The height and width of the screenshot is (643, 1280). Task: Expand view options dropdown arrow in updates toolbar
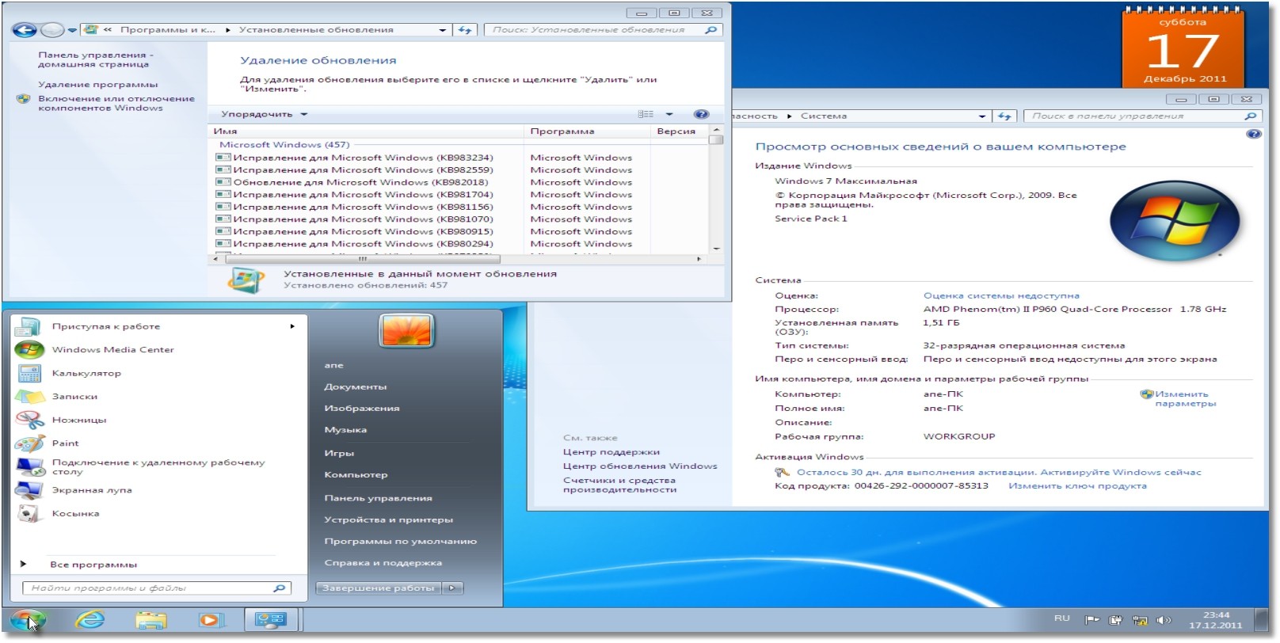coord(669,114)
